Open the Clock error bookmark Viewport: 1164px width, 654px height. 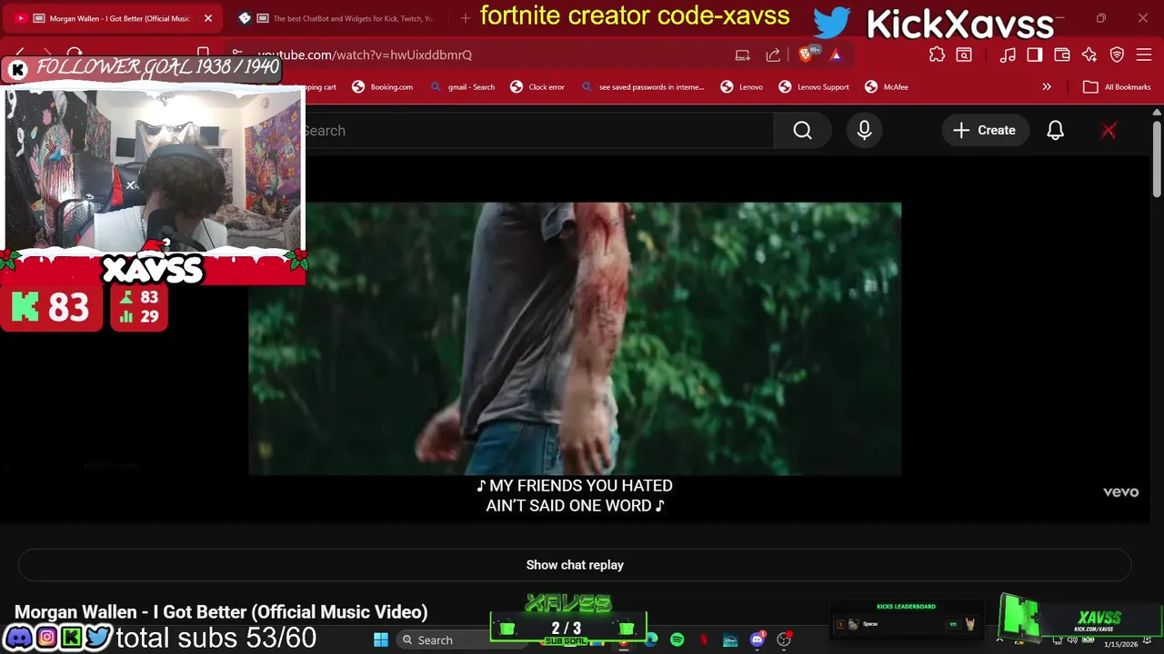(537, 87)
